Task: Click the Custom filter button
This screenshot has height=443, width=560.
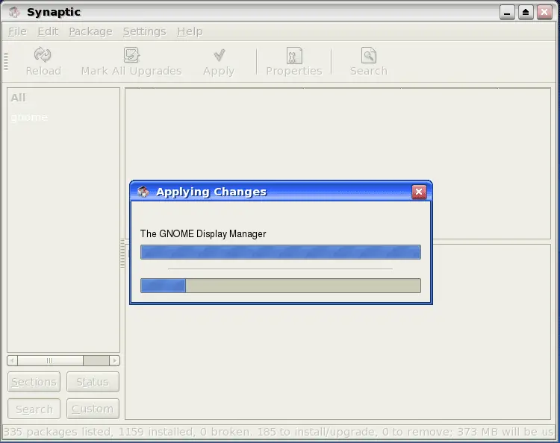Action: (x=93, y=409)
